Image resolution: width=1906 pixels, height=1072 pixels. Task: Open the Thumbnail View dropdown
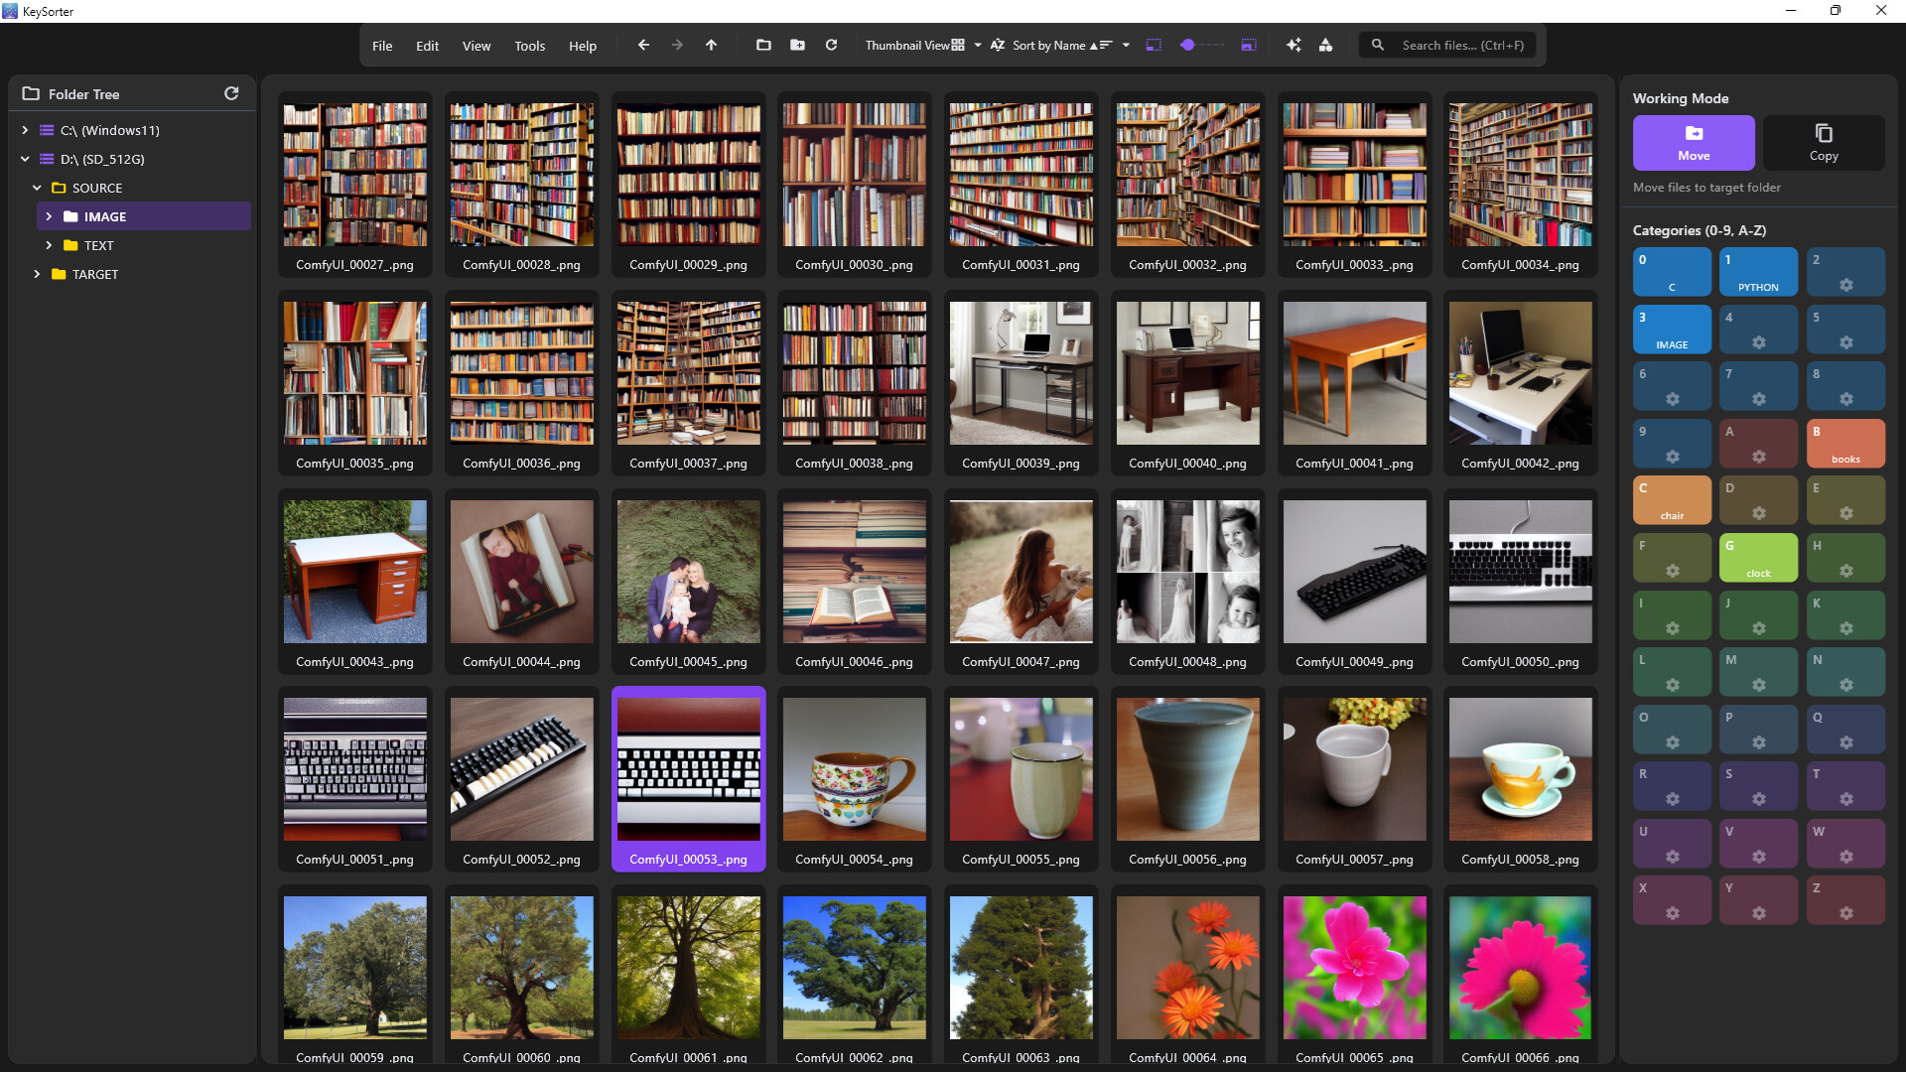pyautogui.click(x=977, y=46)
